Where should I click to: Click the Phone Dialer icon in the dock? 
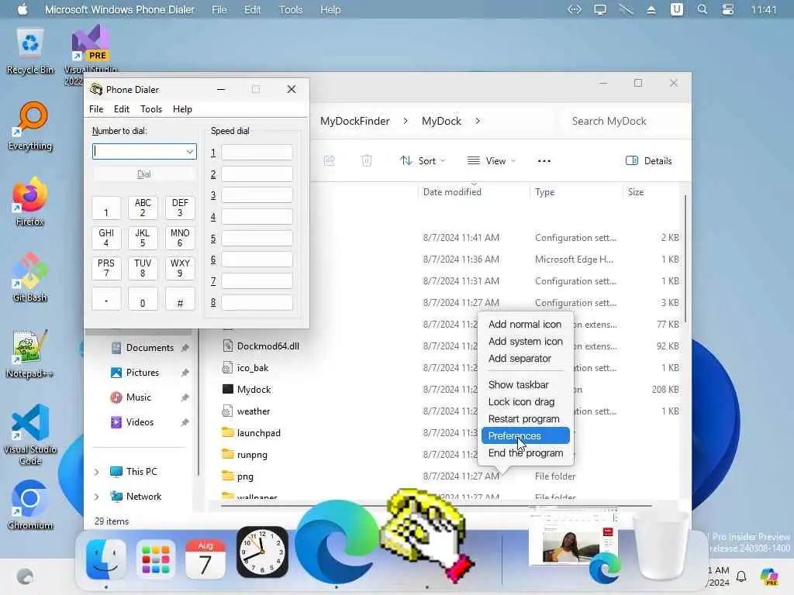tap(428, 535)
